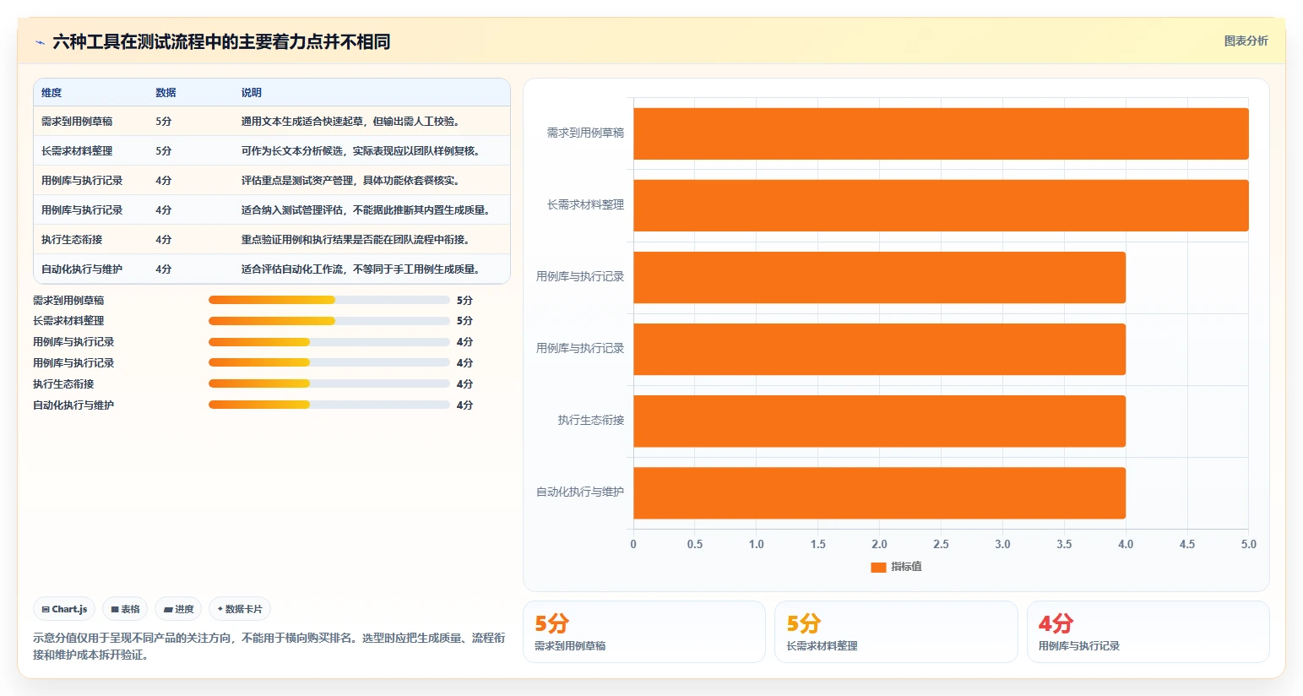1303x696 pixels.
Task: Click the 执行生态衔接 orange chart bar
Action: tap(879, 421)
